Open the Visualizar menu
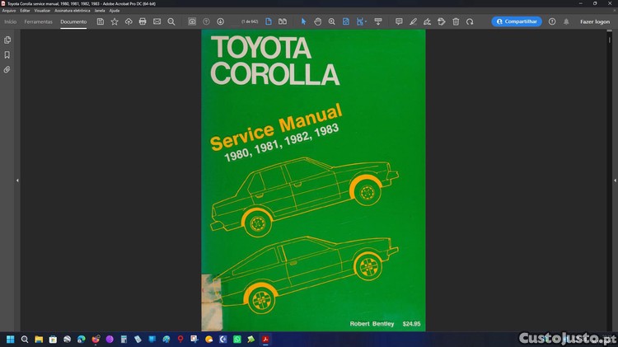 (42, 11)
